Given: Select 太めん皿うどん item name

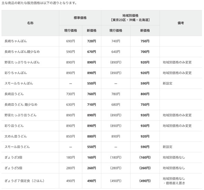Looking at the screenshot, I should click(16, 136).
